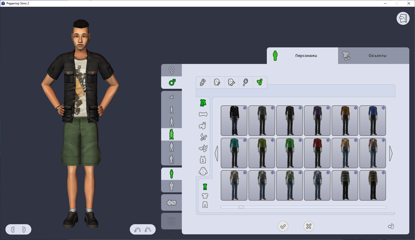Image resolution: width=415 pixels, height=240 pixels.
Task: Pick the gray sweater outfit thumbnail
Action: pyautogui.click(x=262, y=121)
